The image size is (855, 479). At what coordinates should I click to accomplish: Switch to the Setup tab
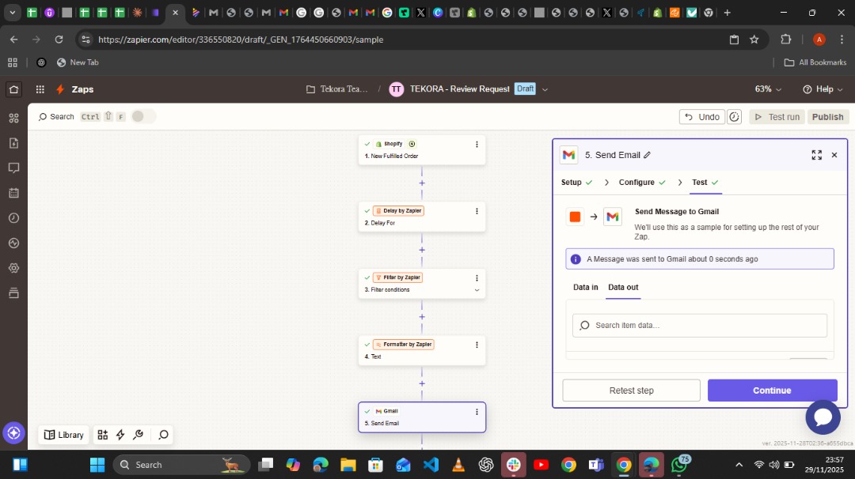(576, 183)
